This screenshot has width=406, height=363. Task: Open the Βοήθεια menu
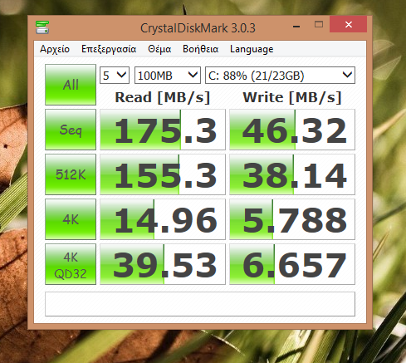(200, 49)
